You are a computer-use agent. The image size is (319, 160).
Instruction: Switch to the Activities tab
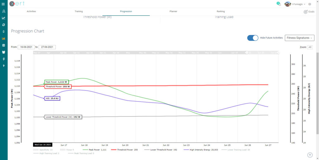(31, 12)
